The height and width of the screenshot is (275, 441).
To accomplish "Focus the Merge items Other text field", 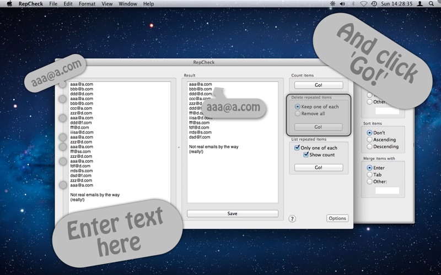I will click(388, 190).
